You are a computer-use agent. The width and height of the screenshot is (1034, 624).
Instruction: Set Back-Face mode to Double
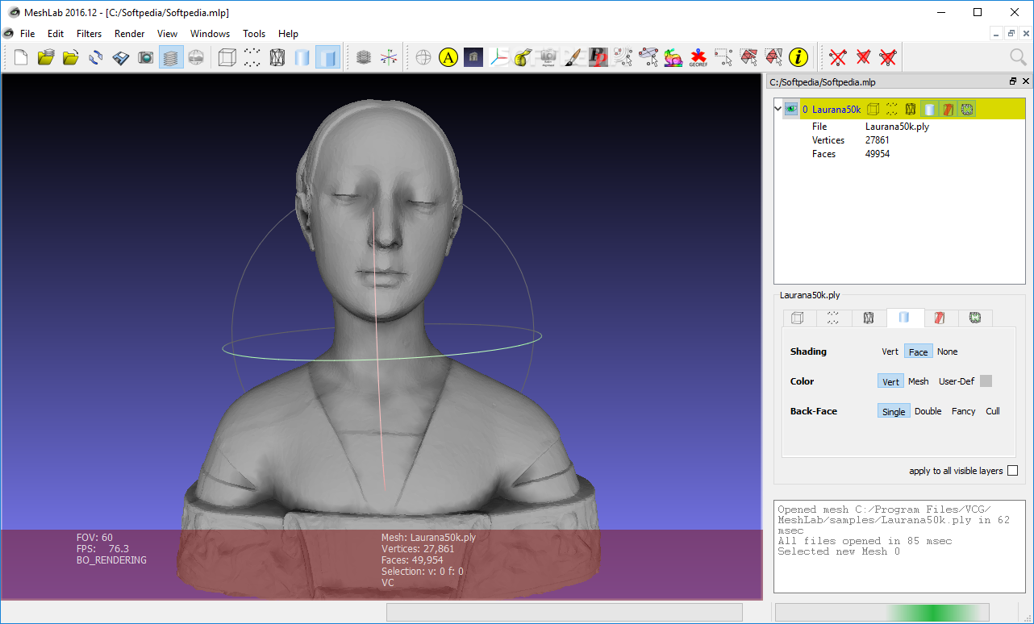coord(928,411)
